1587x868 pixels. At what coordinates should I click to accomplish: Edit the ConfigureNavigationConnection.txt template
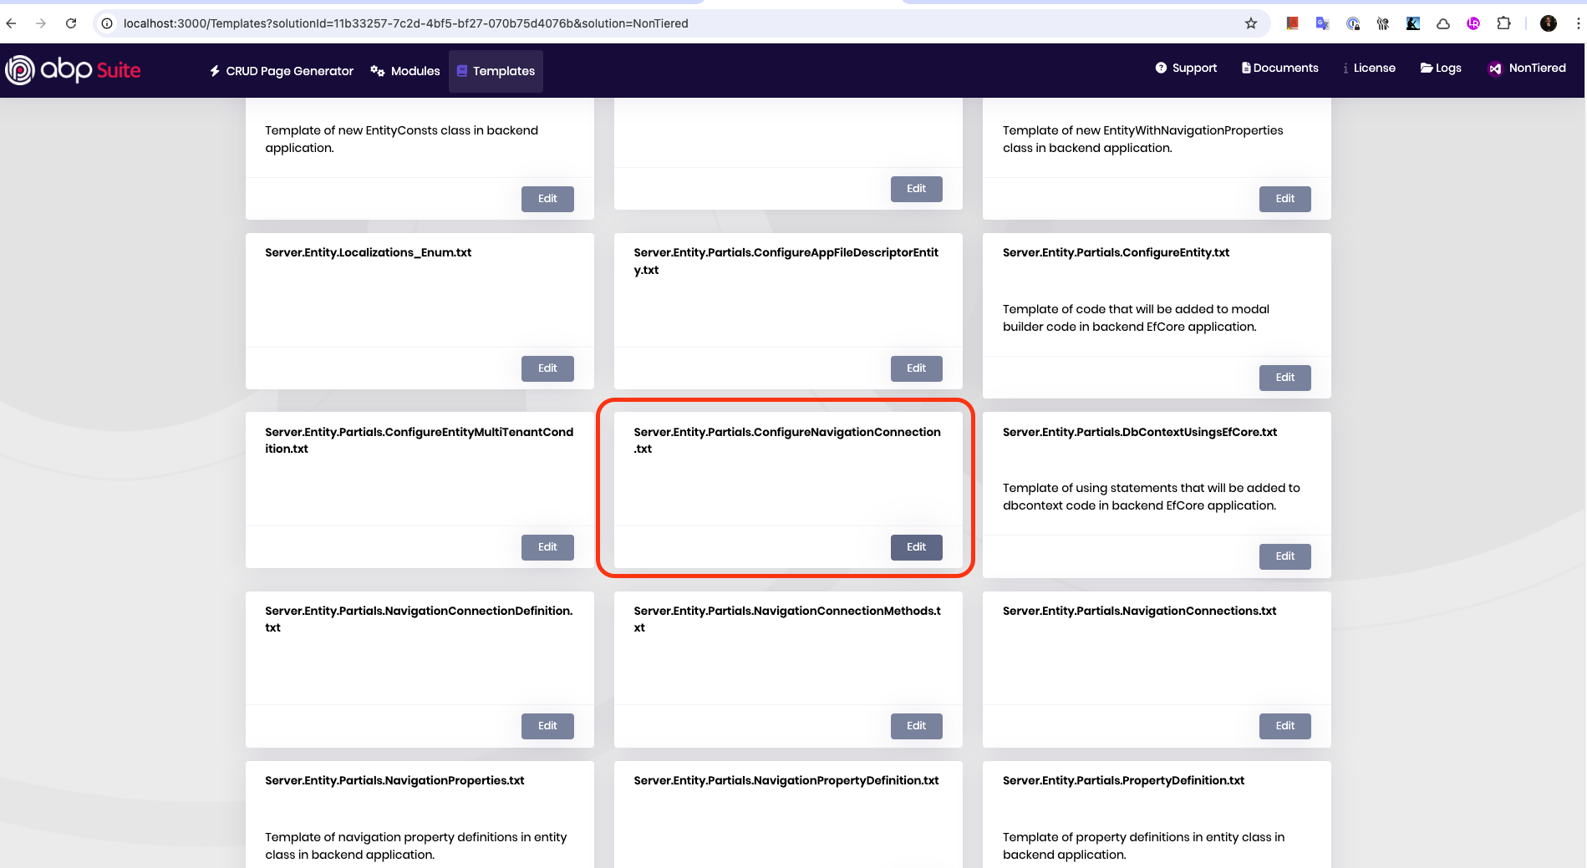coord(916,547)
